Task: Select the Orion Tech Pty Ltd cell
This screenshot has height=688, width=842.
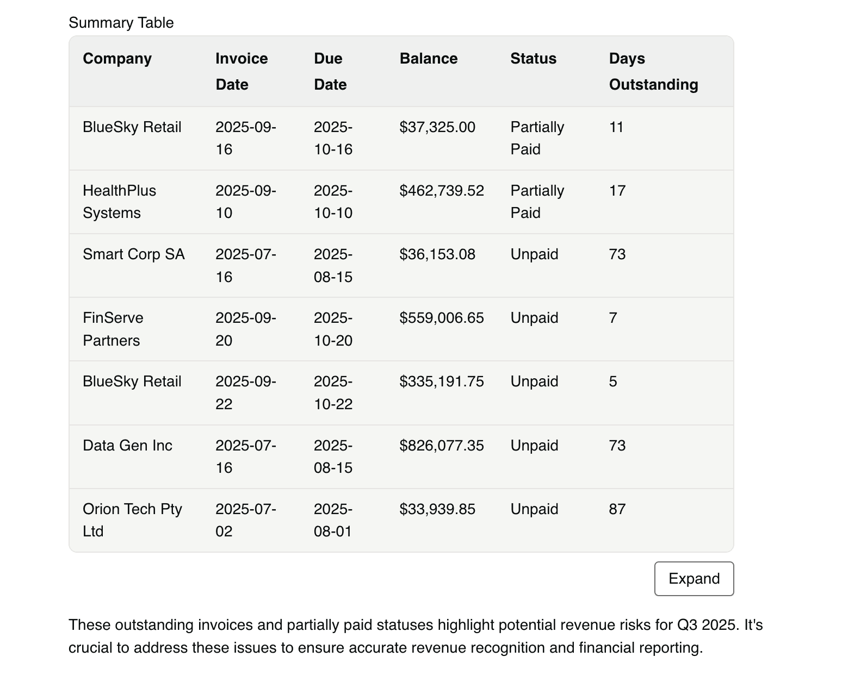Action: click(132, 520)
